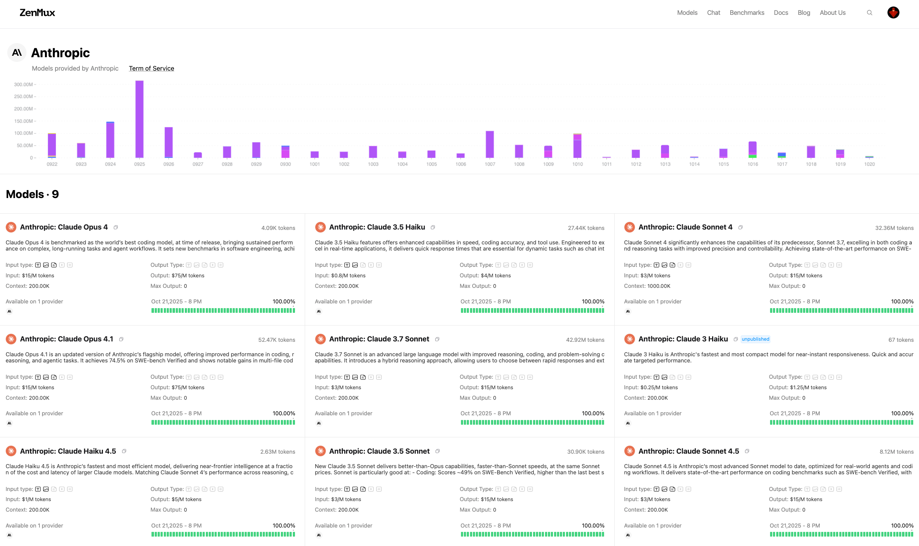Click the unpublished badge on Claude 3 Haiku

(x=755, y=339)
